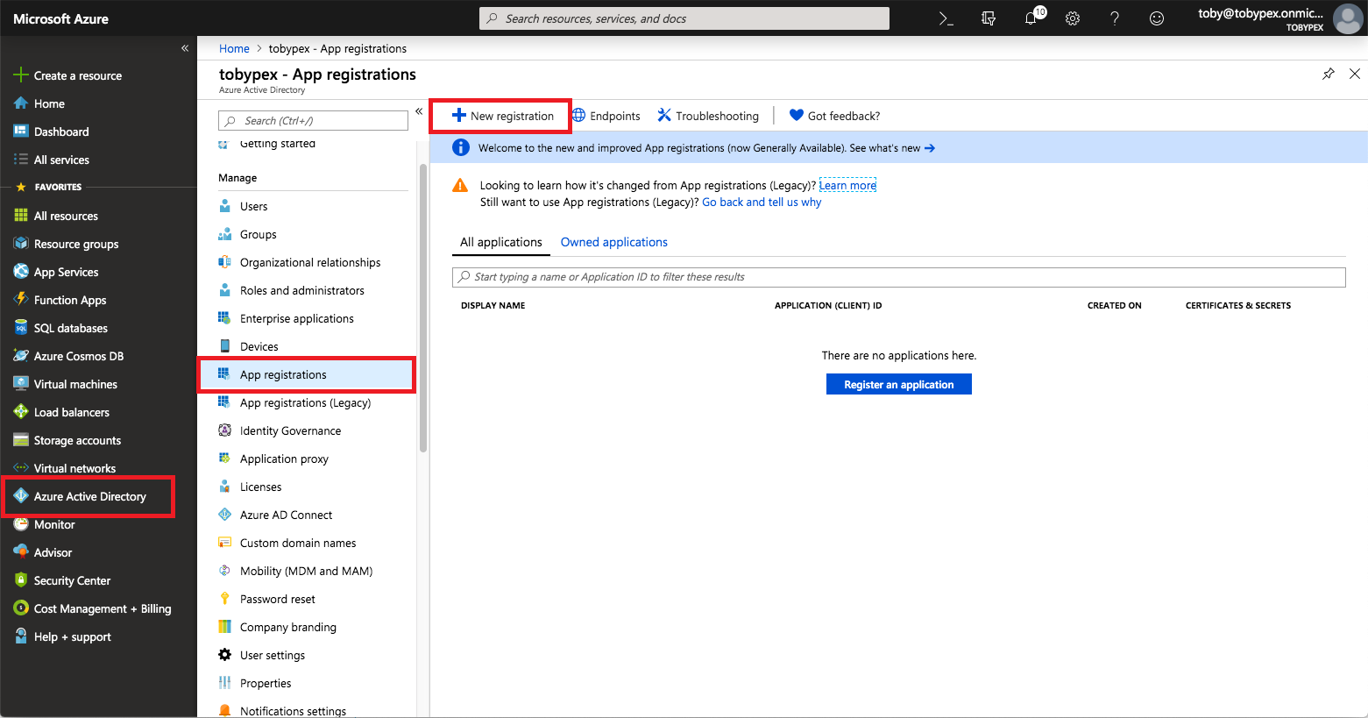Click the Register an application button
Image resolution: width=1368 pixels, height=718 pixels.
click(x=898, y=385)
